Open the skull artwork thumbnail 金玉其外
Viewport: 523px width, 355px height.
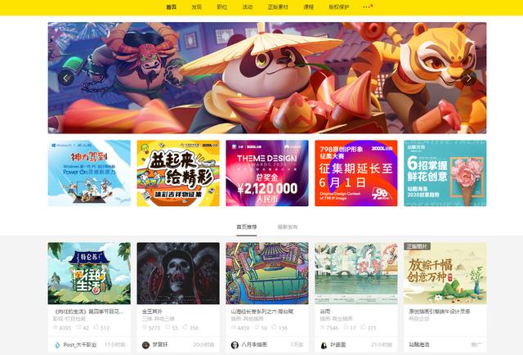pos(178,273)
